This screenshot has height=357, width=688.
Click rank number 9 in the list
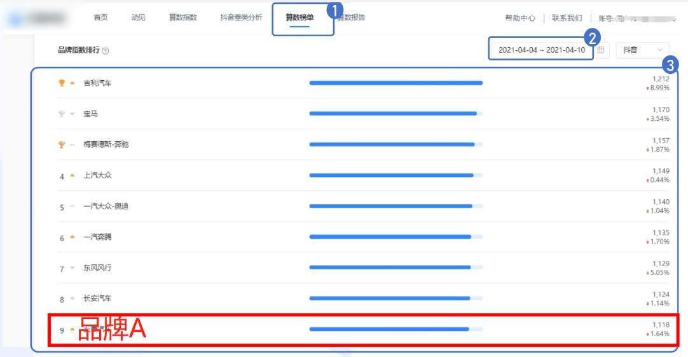click(x=62, y=330)
